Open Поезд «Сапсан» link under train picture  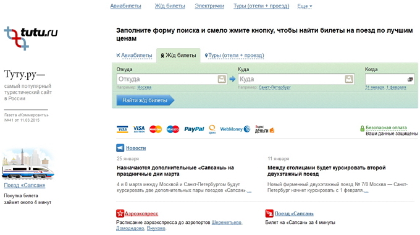(x=25, y=185)
